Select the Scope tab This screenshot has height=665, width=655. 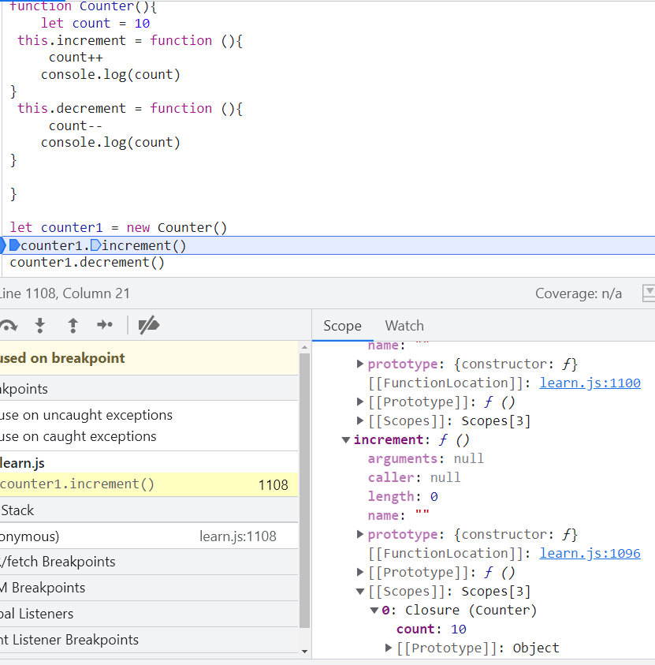(342, 325)
